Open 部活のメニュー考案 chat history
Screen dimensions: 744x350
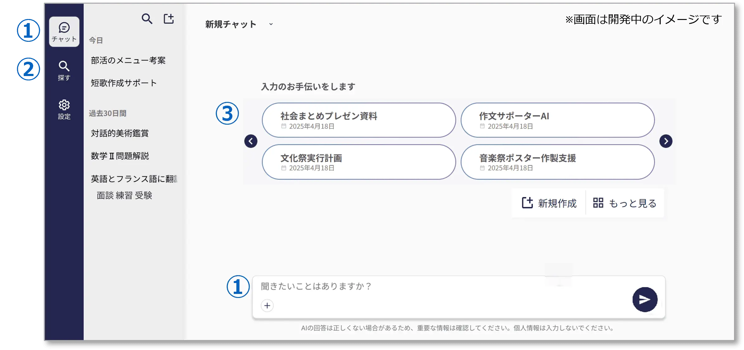pyautogui.click(x=128, y=60)
